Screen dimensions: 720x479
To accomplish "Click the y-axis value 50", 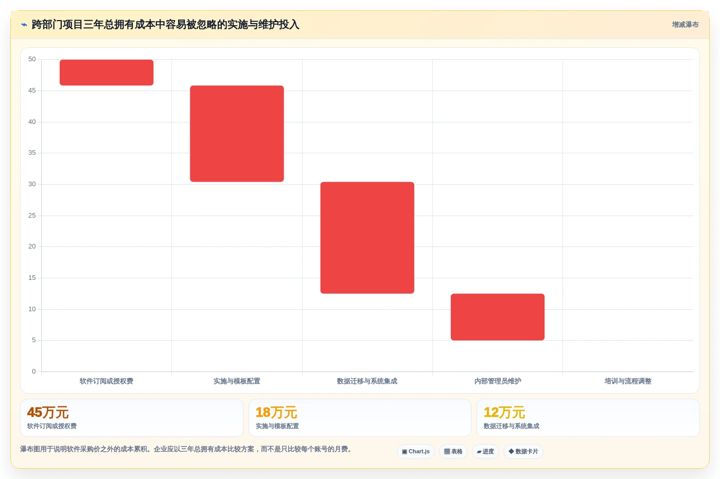I will pyautogui.click(x=32, y=59).
